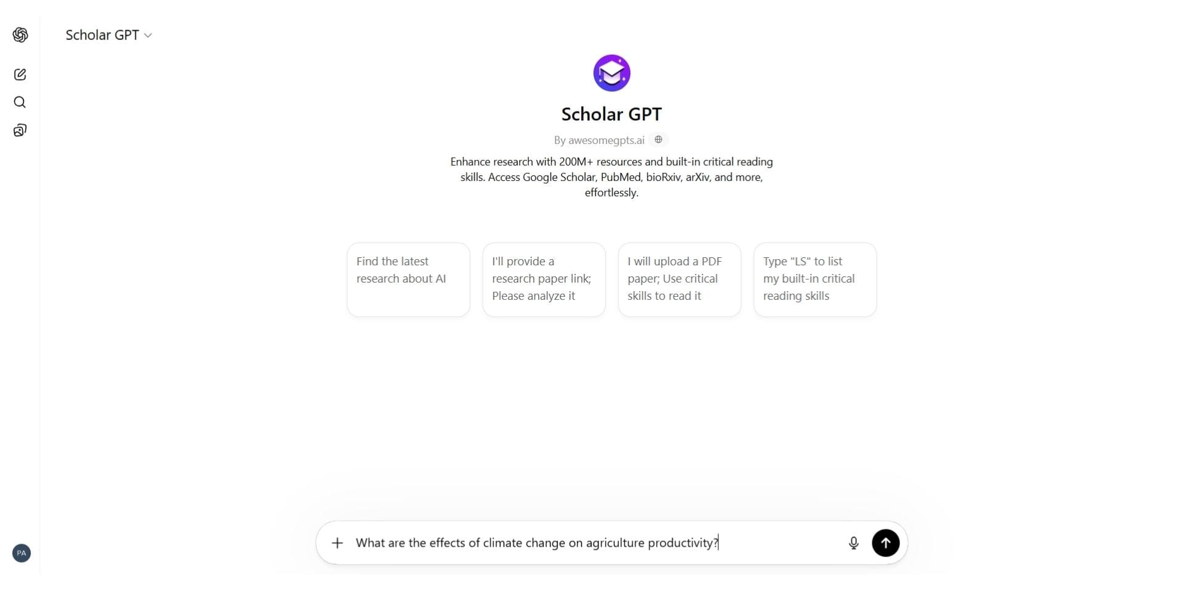The width and height of the screenshot is (1182, 591).
Task: Open the GPT menu via the Scholar GPT header
Action: click(102, 35)
